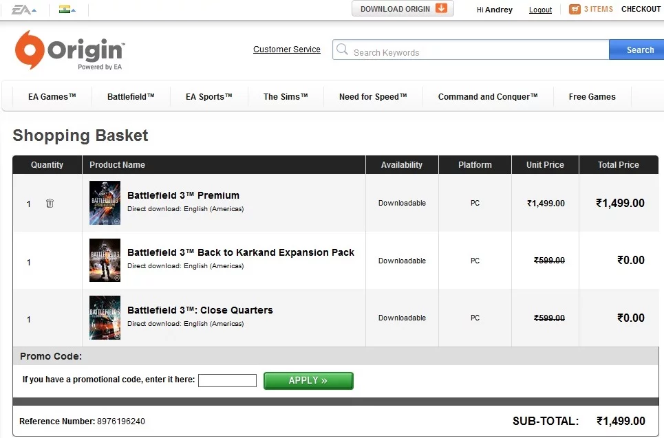
Task: Click the Close Quarters cover image
Action: pyautogui.click(x=105, y=318)
